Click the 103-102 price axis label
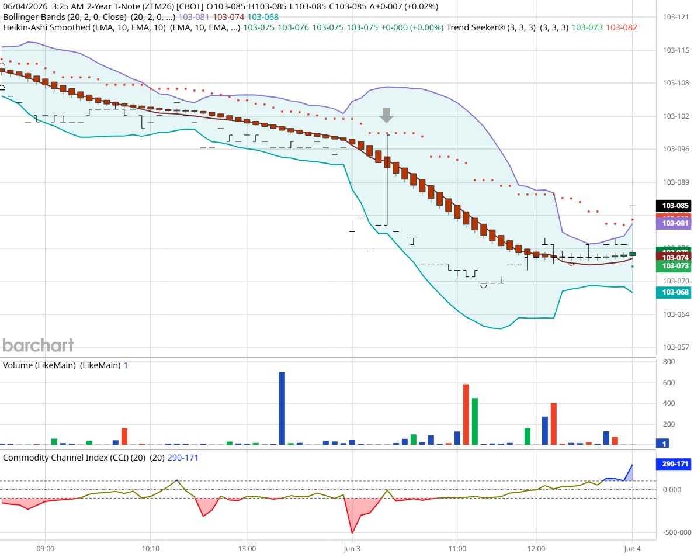The height and width of the screenshot is (557, 694). pos(675,116)
